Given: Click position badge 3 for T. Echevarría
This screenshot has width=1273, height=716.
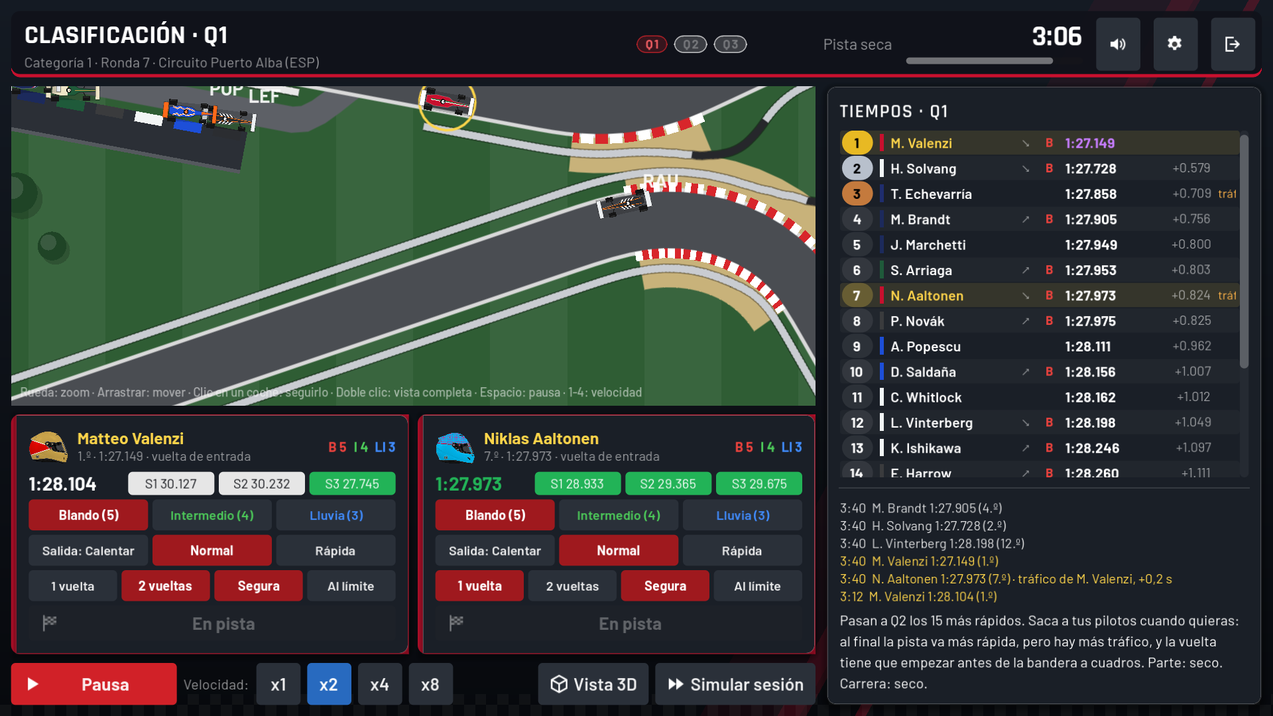Looking at the screenshot, I should click(857, 194).
